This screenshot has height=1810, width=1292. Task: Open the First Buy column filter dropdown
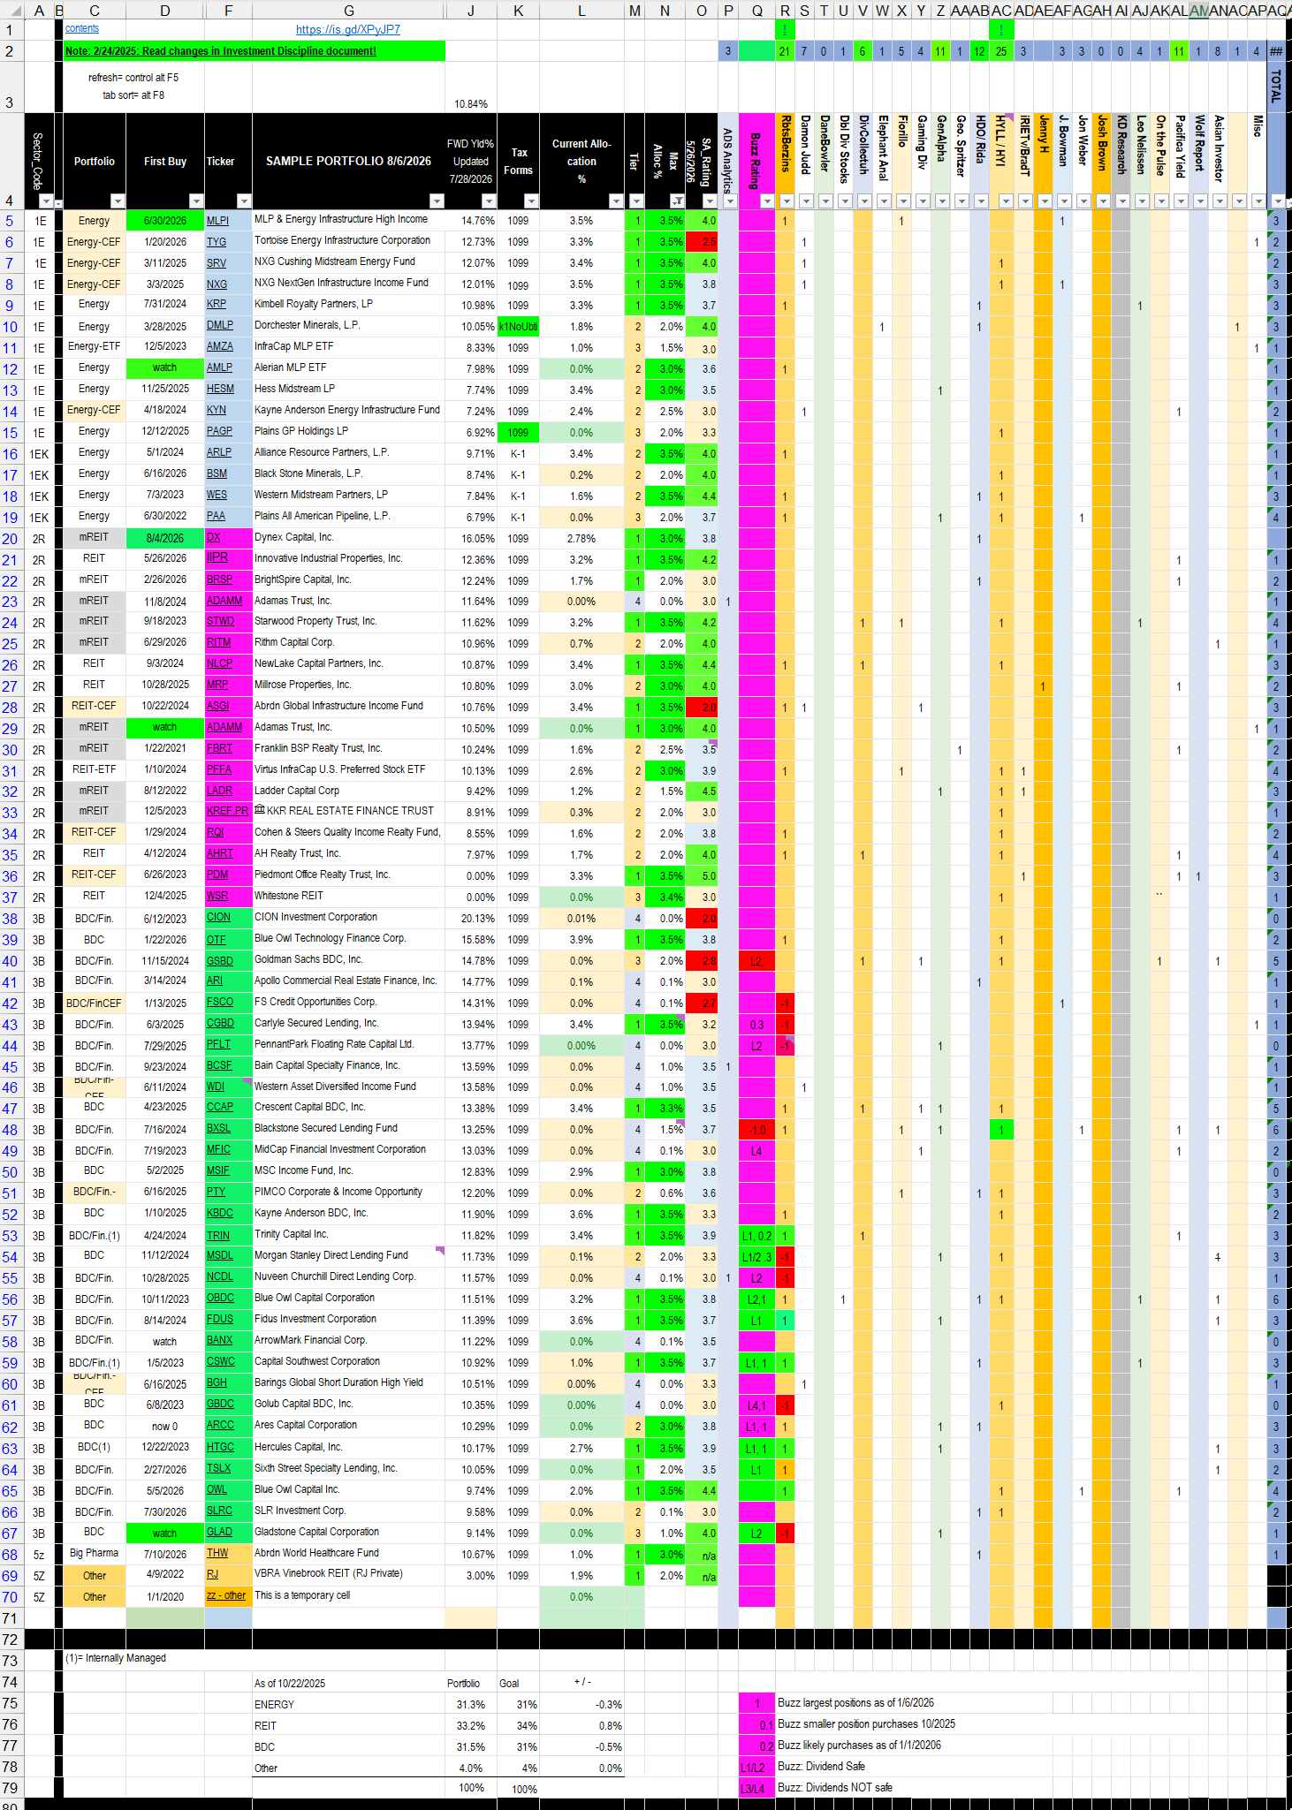(196, 201)
